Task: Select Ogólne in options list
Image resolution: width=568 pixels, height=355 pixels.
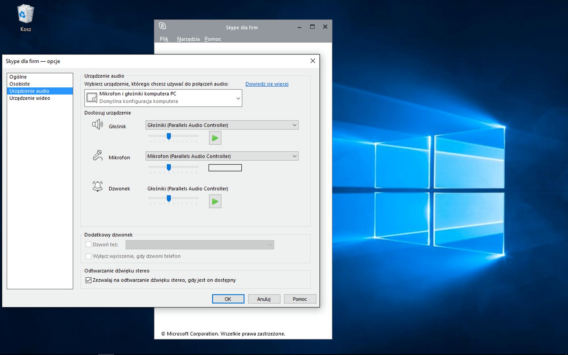Action: point(40,77)
